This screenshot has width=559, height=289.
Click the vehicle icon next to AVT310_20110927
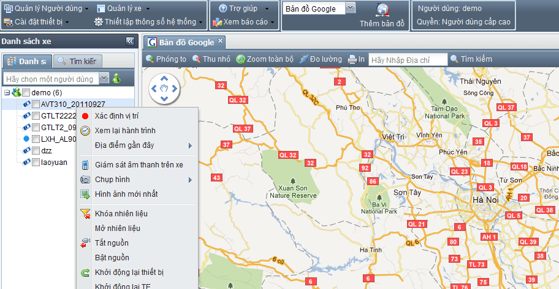pyautogui.click(x=26, y=104)
